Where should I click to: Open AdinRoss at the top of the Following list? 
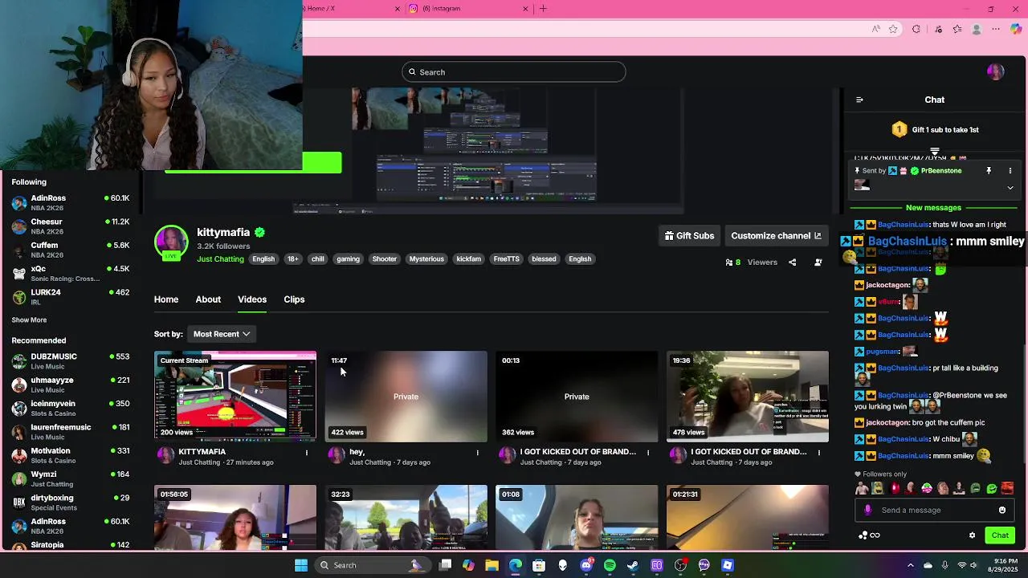[71, 202]
